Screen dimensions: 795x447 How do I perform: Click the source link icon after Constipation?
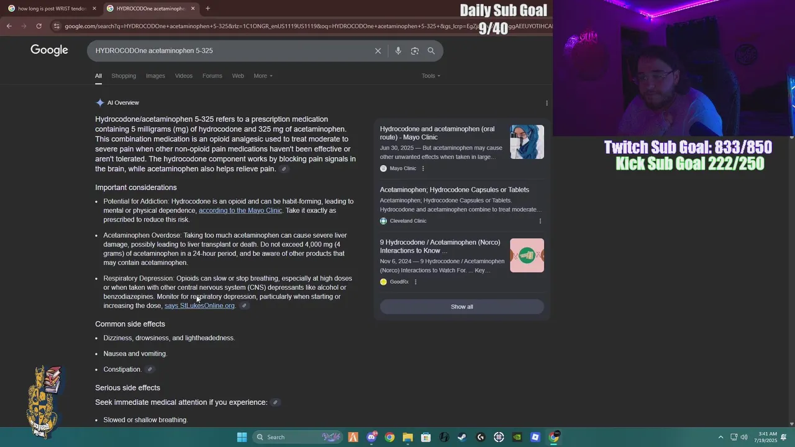pyautogui.click(x=150, y=369)
